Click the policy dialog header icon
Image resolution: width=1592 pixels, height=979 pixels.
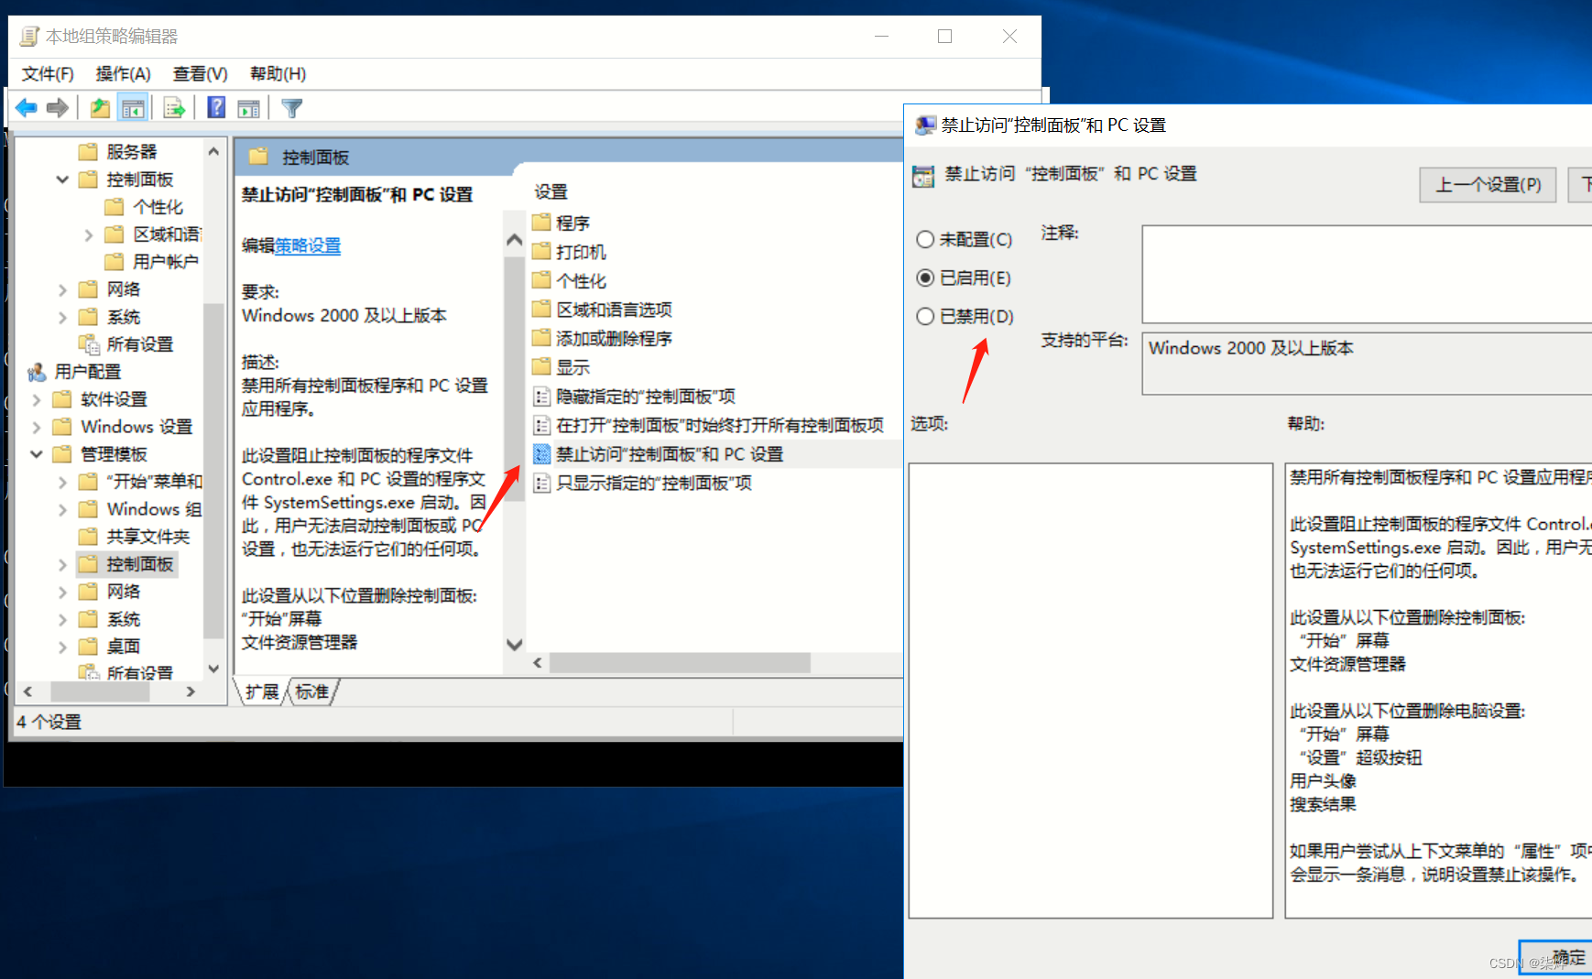coord(923,175)
